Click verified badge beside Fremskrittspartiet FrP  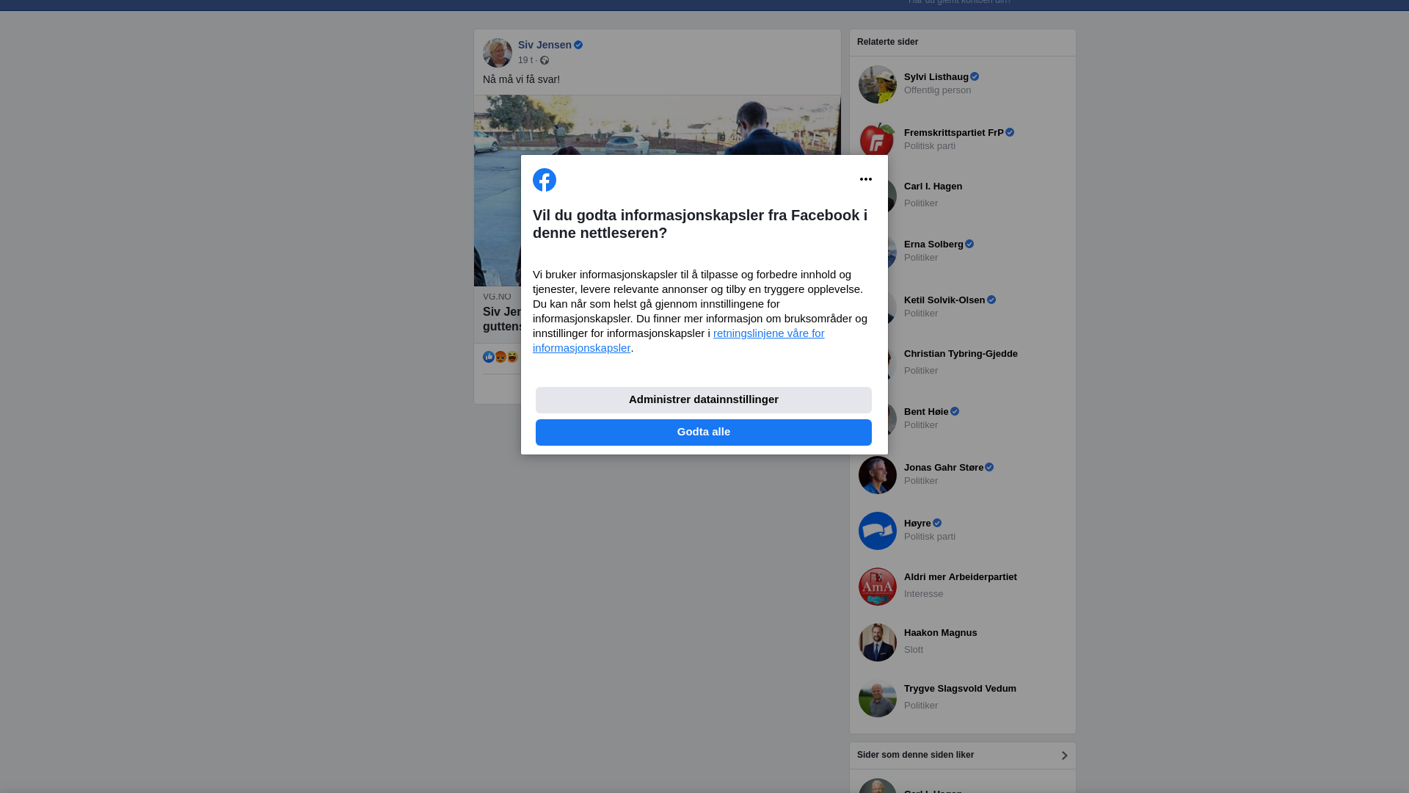pyautogui.click(x=1010, y=133)
